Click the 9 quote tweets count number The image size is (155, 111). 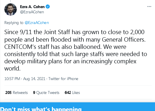(34, 92)
